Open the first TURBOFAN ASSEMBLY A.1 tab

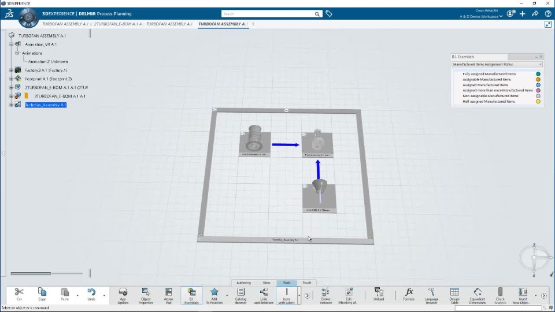(x=65, y=24)
